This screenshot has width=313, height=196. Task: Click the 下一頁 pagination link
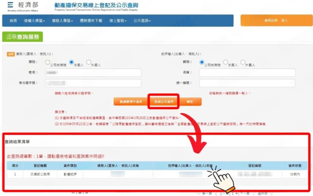245,194
